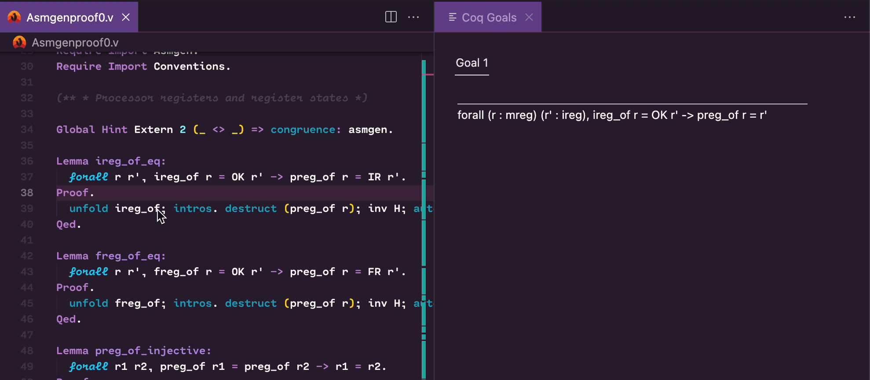Open the editor group more actions menu

click(x=413, y=17)
